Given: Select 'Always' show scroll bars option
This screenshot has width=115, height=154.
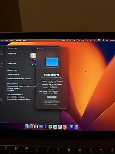Looking at the screenshot, I should point(8,91).
